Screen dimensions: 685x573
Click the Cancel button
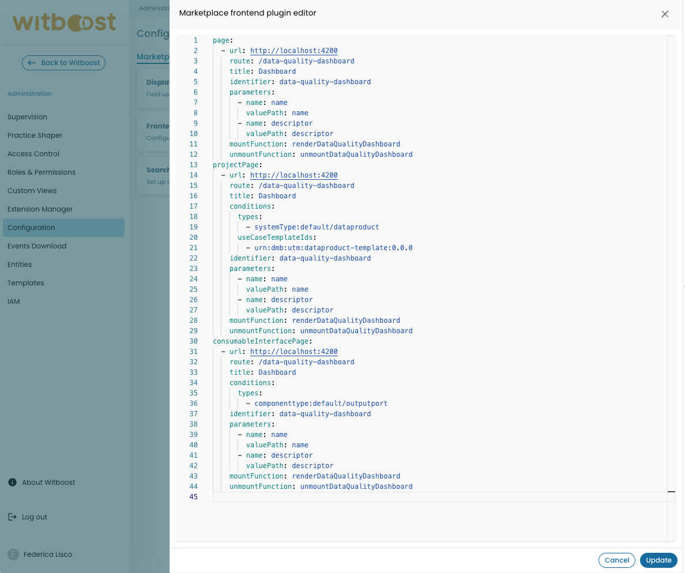point(616,560)
